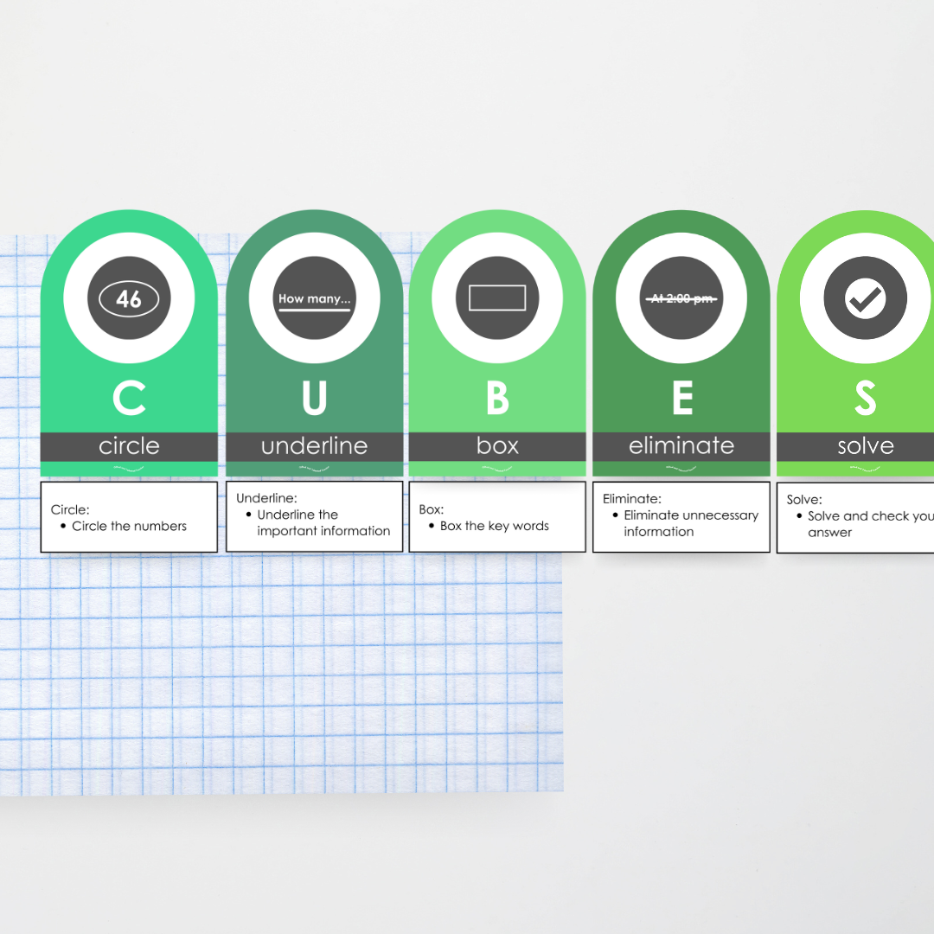Screen dimensions: 934x934
Task: Select the large letter S
Action: (x=865, y=398)
